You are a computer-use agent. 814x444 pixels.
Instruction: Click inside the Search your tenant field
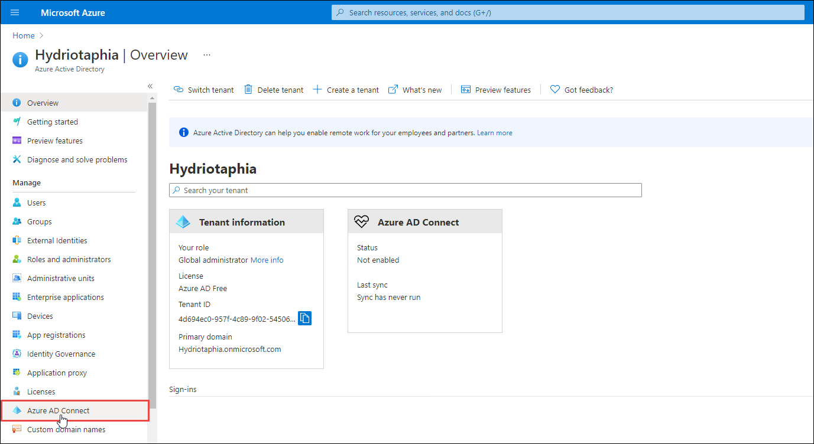point(406,190)
